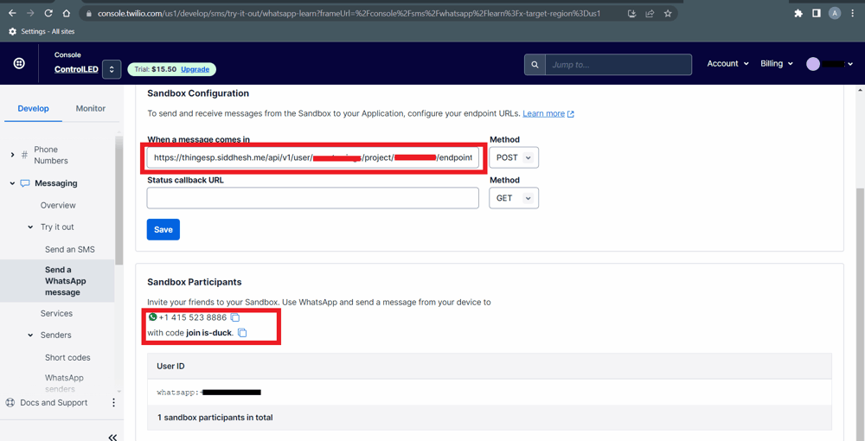Open browser extensions puzzle icon
The width and height of the screenshot is (865, 441).
pyautogui.click(x=798, y=14)
